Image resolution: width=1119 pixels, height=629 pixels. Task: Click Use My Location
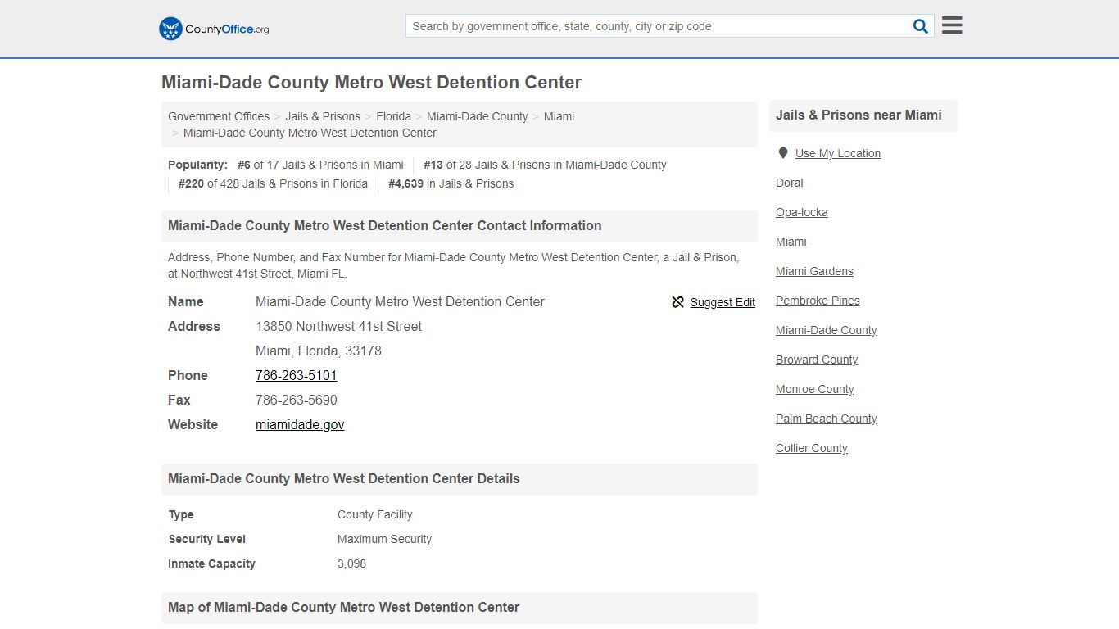tap(838, 153)
